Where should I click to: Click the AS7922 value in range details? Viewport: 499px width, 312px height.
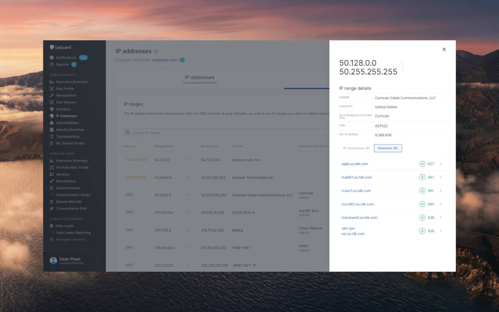381,126
